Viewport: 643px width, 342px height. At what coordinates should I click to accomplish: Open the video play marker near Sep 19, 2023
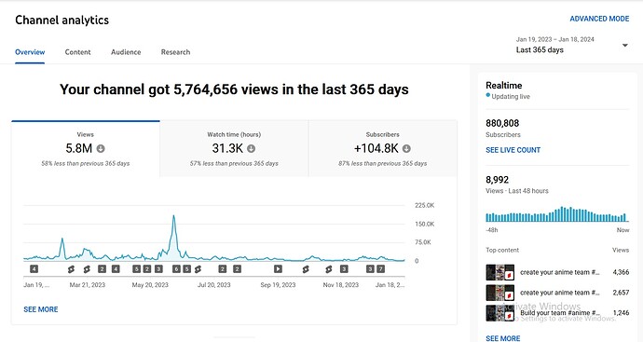pos(278,269)
